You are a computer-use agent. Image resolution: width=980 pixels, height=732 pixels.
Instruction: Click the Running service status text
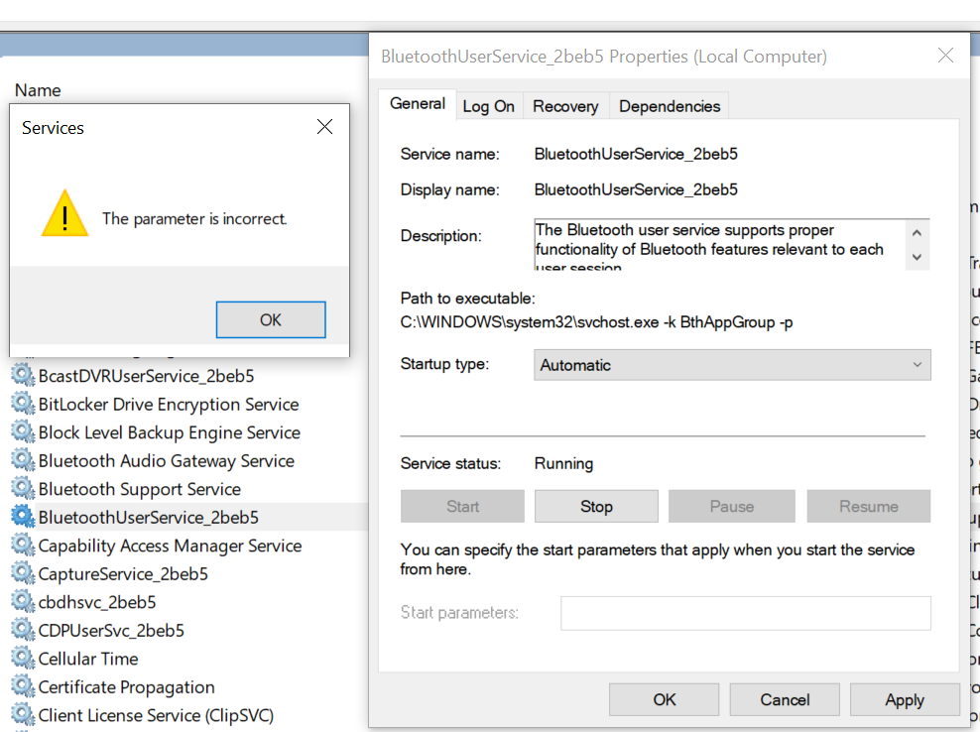(x=563, y=463)
